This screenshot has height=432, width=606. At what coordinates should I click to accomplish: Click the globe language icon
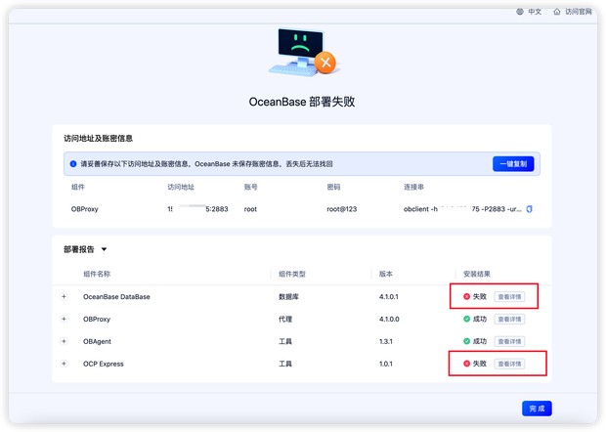[x=520, y=12]
